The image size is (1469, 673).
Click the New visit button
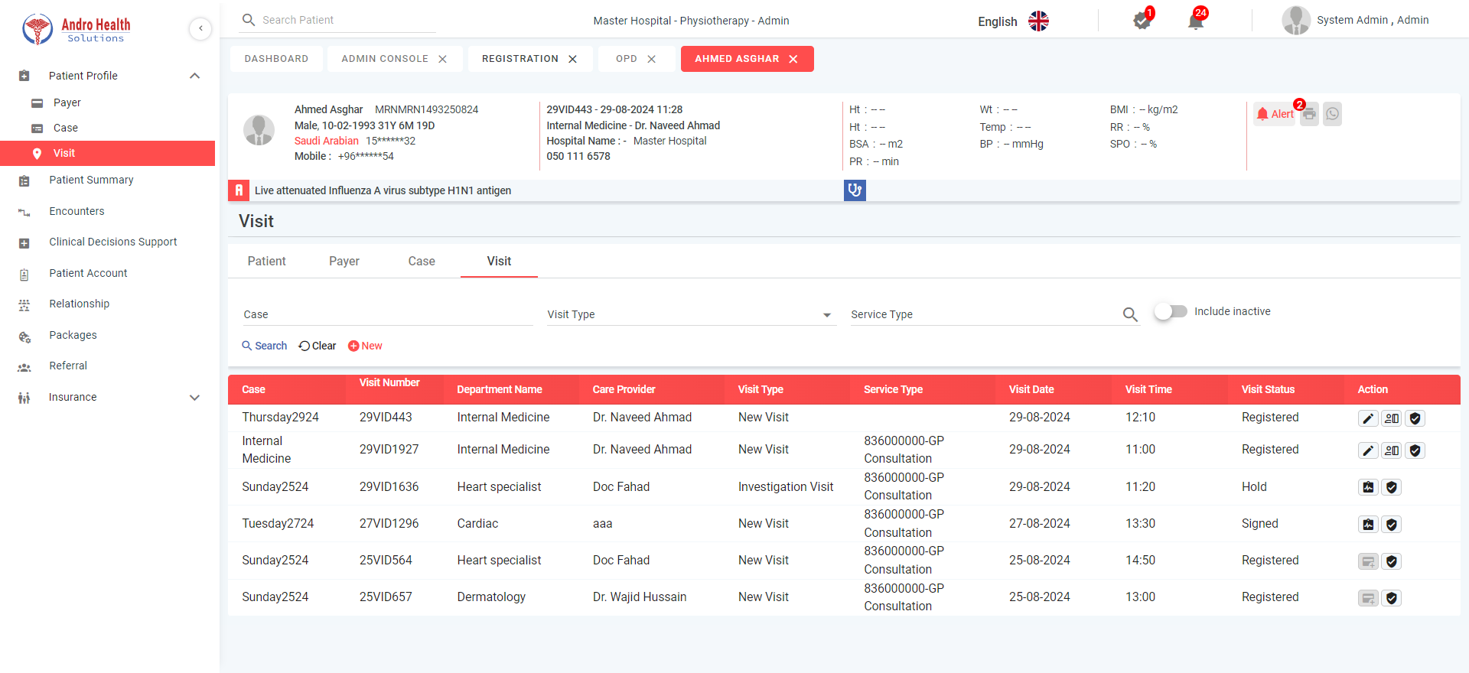[x=365, y=346]
